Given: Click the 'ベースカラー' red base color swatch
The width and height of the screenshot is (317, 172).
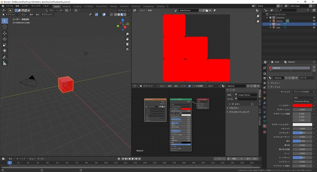Looking at the screenshot, I should point(302,105).
